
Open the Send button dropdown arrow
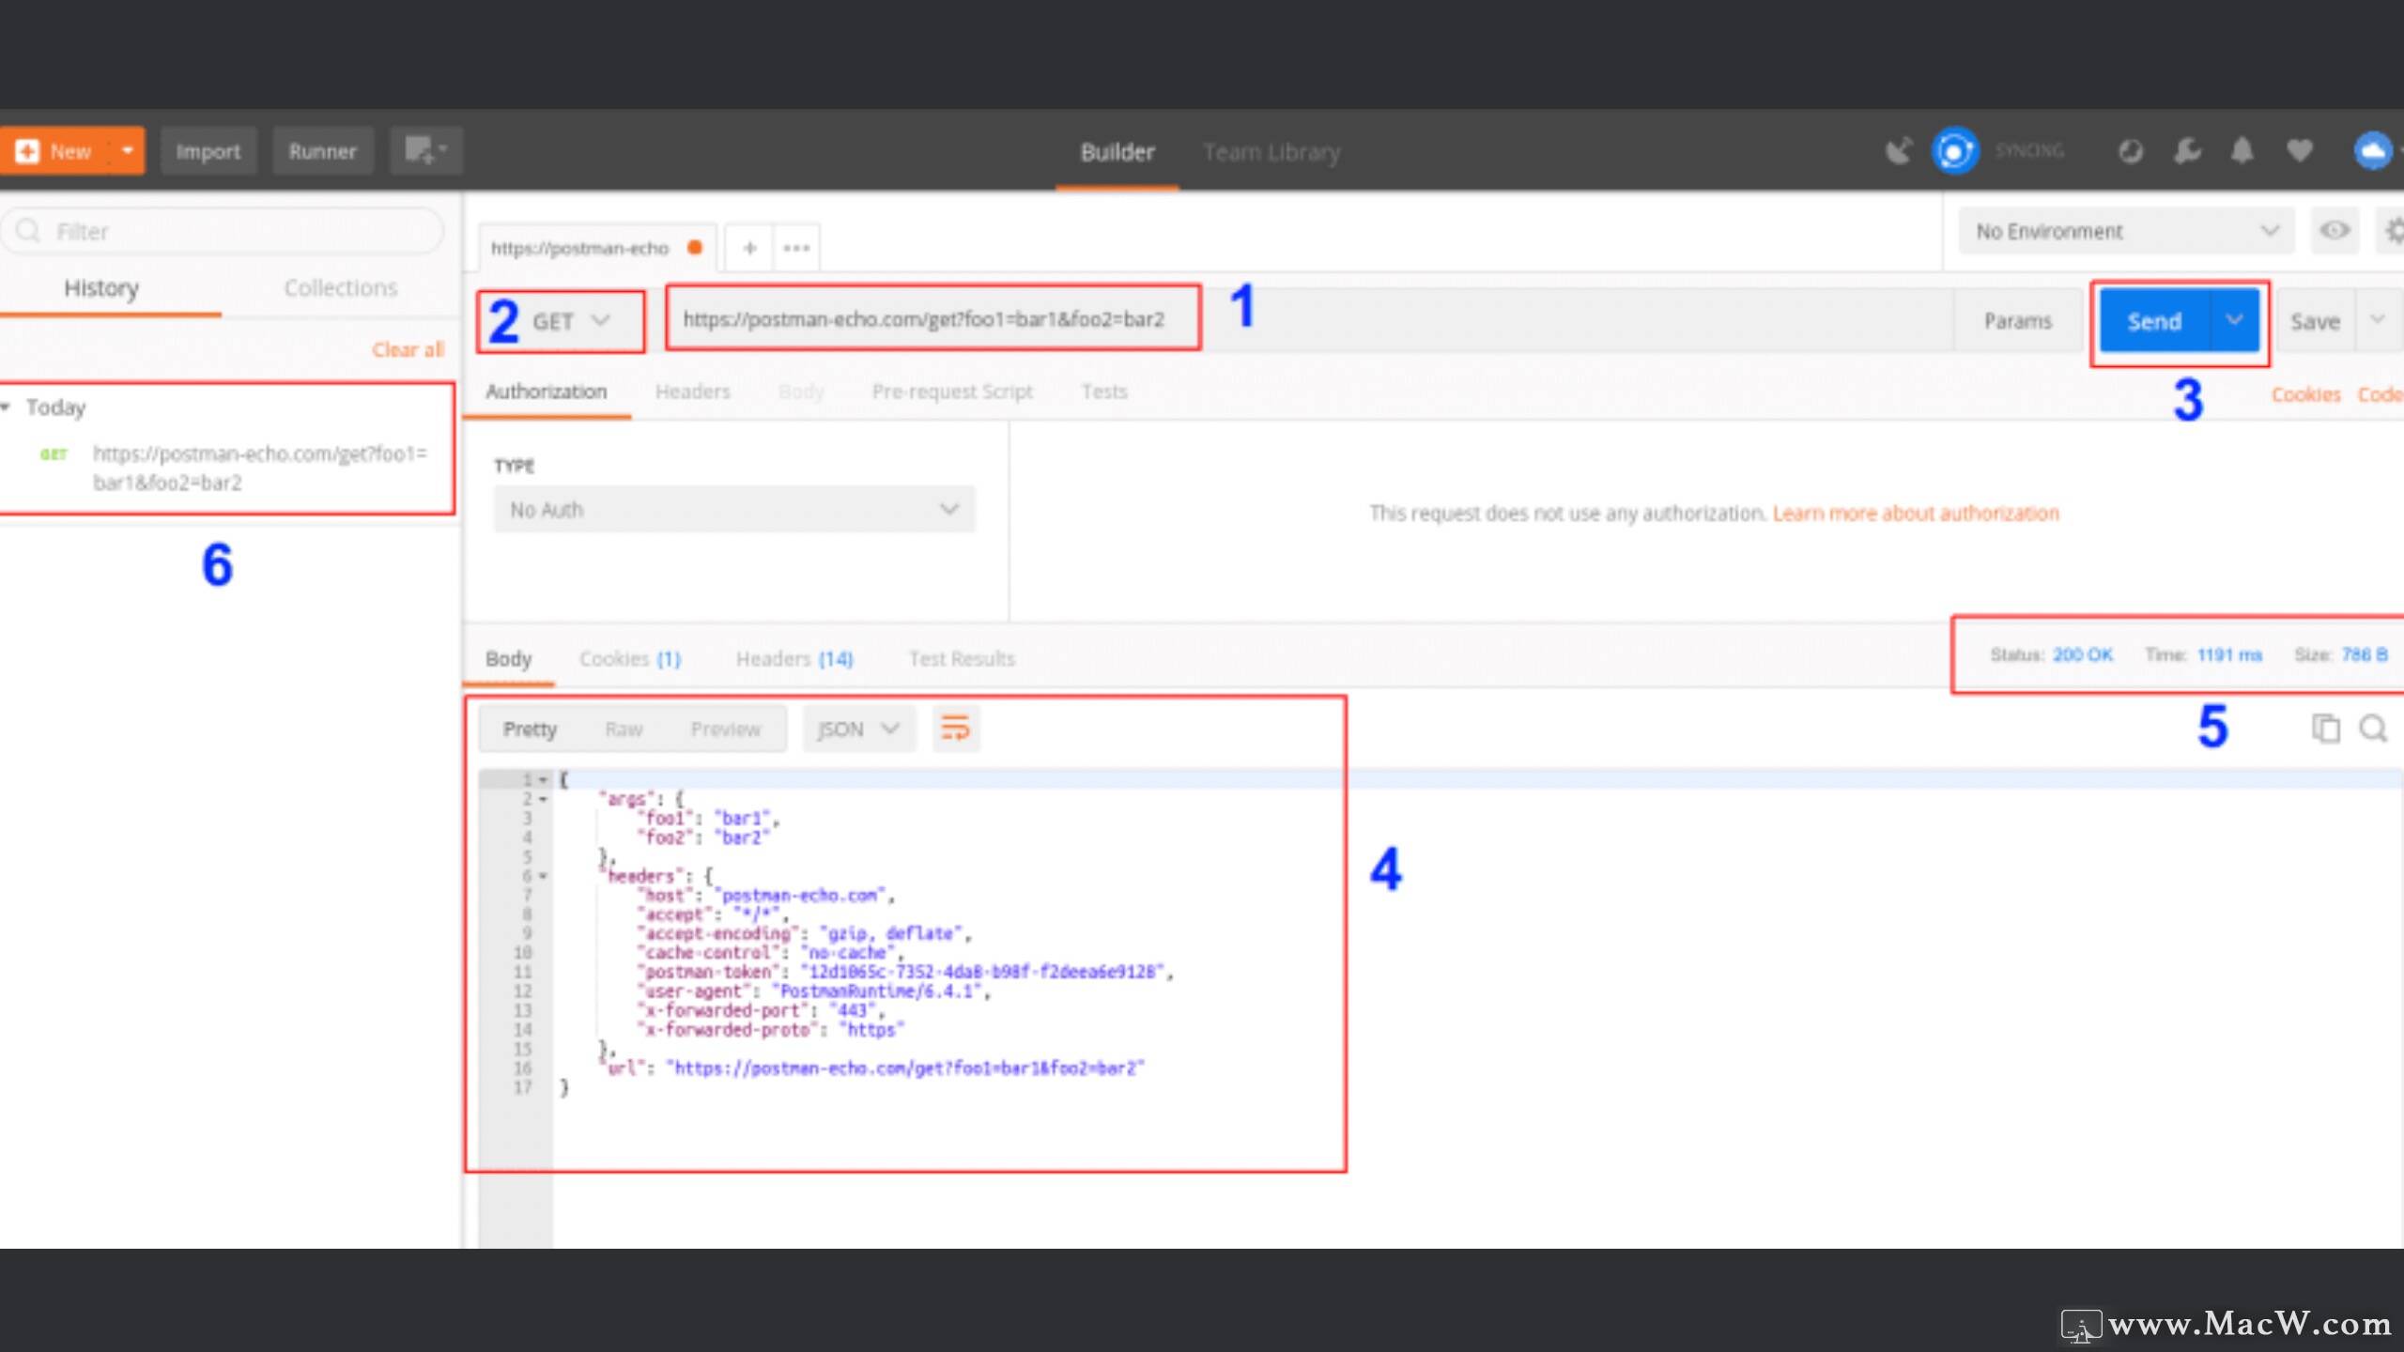(2235, 321)
